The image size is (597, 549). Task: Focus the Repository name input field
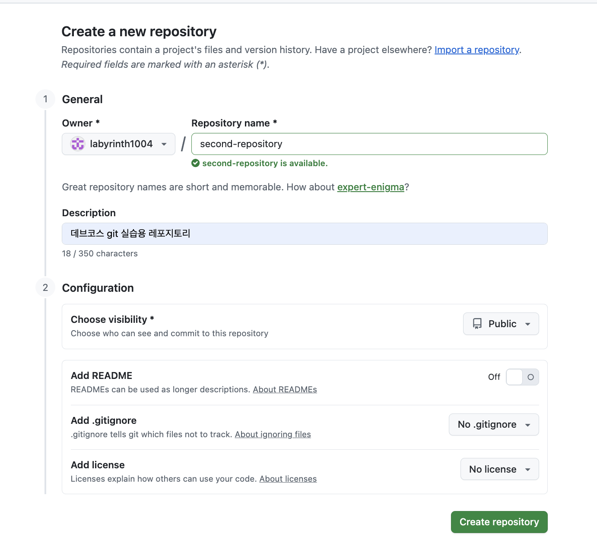tap(369, 144)
